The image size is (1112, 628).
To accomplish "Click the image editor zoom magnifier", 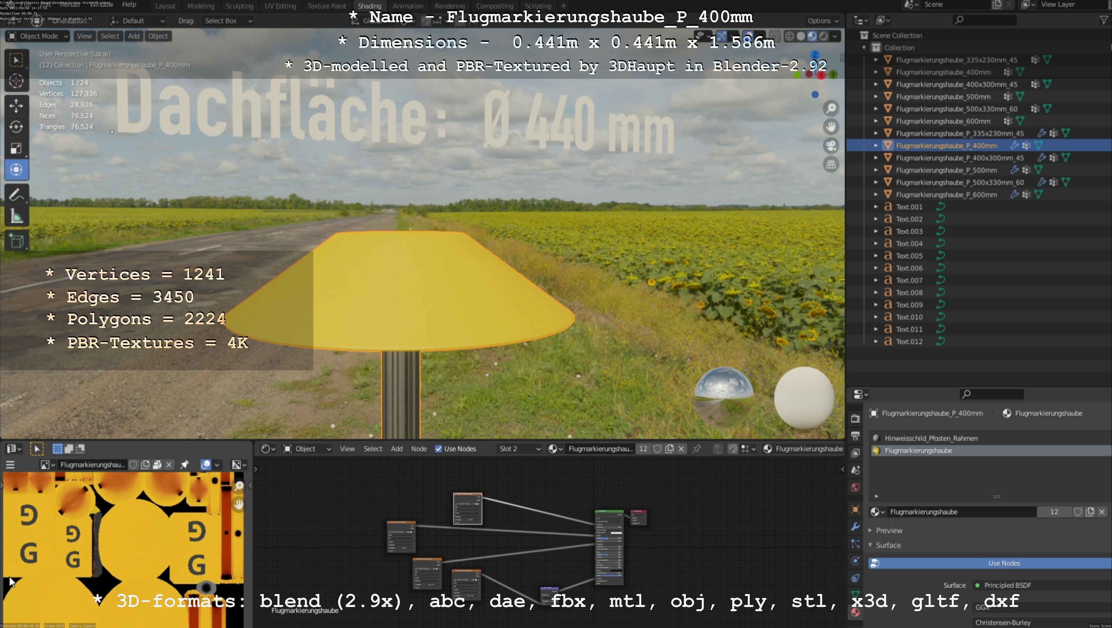I will click(239, 486).
